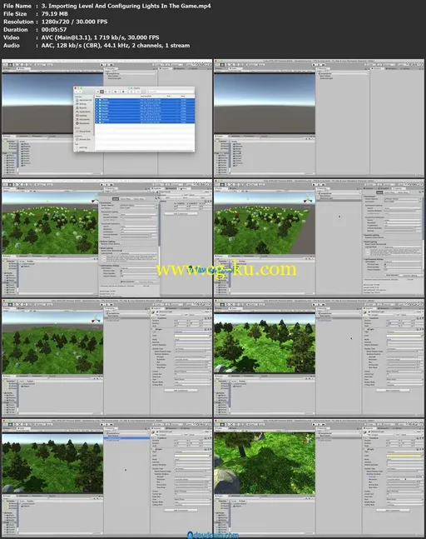Click Add Component in the dark forest frame with highlighted hierarchy row
Image resolution: width=426 pixels, height=539 pixels.
click(181, 510)
